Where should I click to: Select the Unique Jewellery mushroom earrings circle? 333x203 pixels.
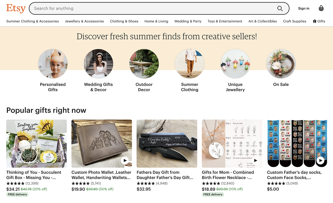click(x=235, y=64)
